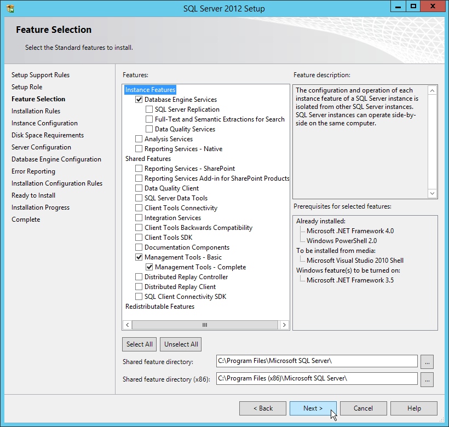Image resolution: width=449 pixels, height=427 pixels.
Task: Enable Reporting Services Add-in for SharePoint Products
Action: (139, 178)
